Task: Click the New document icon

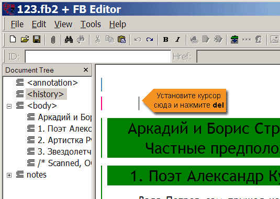Action: pyautogui.click(x=13, y=39)
